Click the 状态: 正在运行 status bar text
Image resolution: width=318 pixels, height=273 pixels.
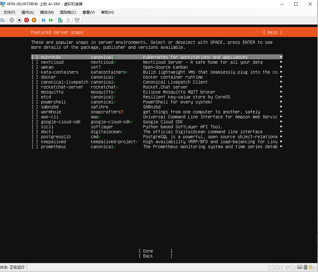coord(12,267)
